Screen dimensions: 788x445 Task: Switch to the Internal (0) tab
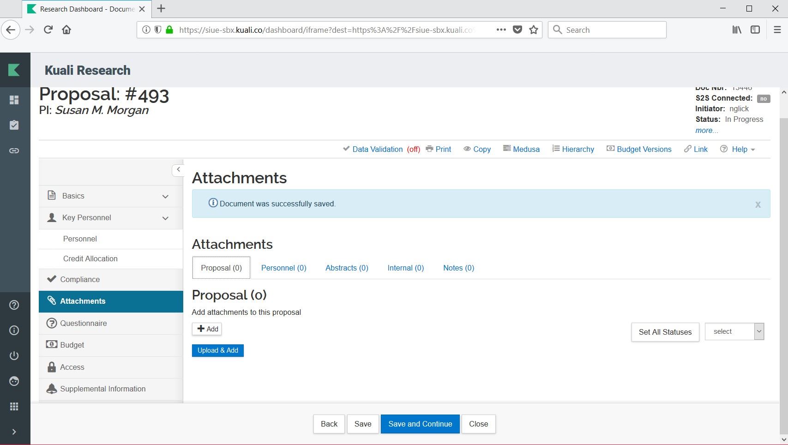405,268
